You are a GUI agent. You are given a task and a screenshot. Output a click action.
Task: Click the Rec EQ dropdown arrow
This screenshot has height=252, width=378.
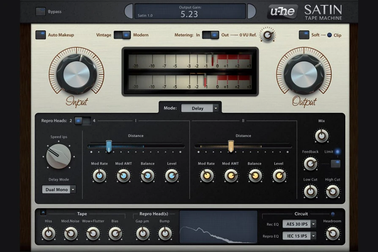(x=313, y=224)
